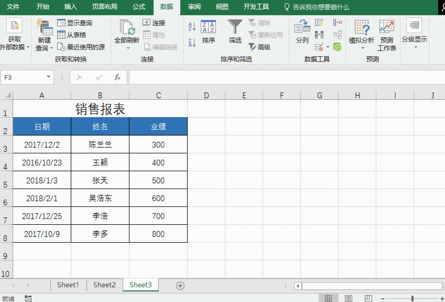Click the Sort Ascending A-Z icon
Screen dimensions: 445x302
click(192, 27)
